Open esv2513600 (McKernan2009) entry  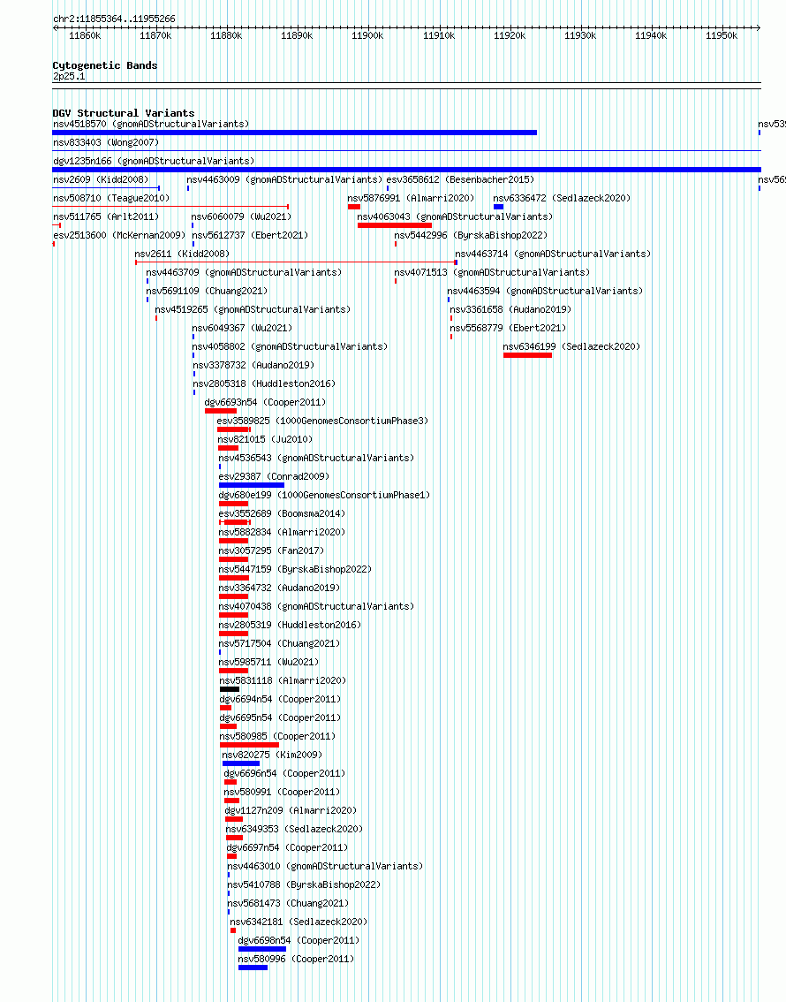pyautogui.click(x=119, y=235)
